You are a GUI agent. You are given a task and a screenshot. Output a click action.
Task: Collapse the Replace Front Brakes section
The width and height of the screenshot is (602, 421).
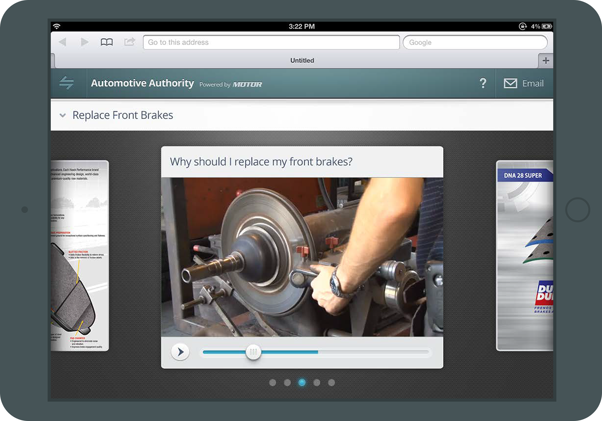[x=63, y=115]
